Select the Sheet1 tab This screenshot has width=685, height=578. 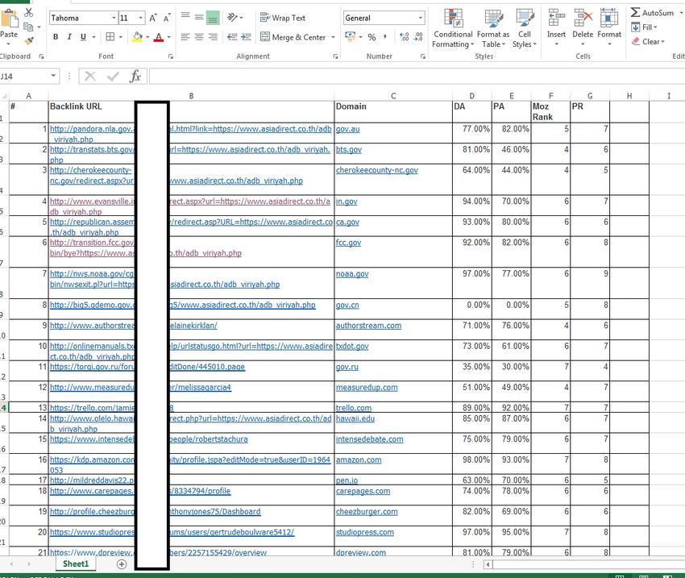click(x=76, y=563)
